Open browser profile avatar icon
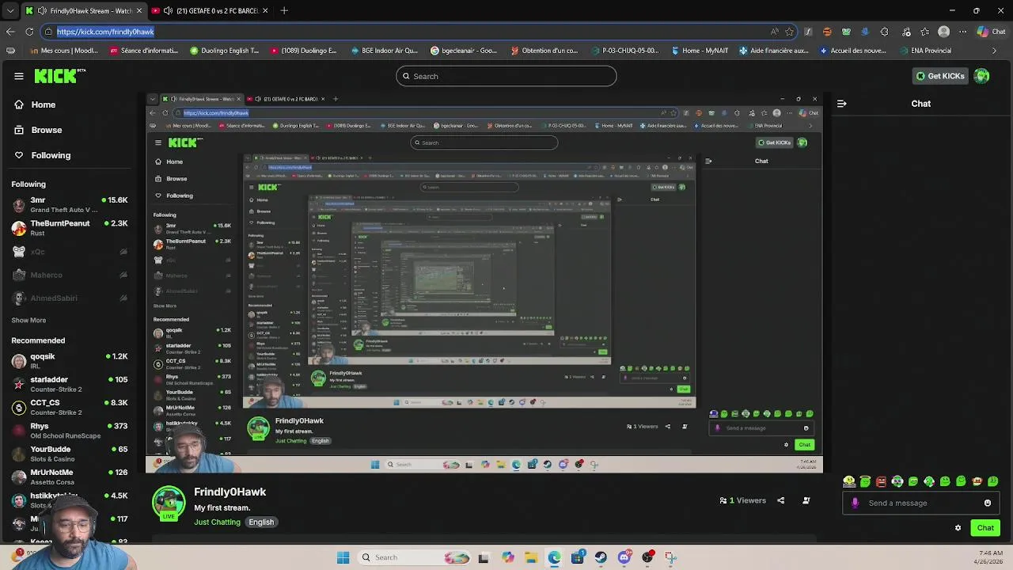Viewport: 1013px width, 570px height. click(x=943, y=32)
